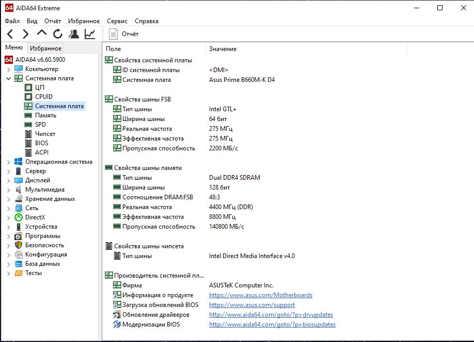Image resolution: width=474 pixels, height=342 pixels.
Task: Open the drvupdates driver update link
Action: 271,315
